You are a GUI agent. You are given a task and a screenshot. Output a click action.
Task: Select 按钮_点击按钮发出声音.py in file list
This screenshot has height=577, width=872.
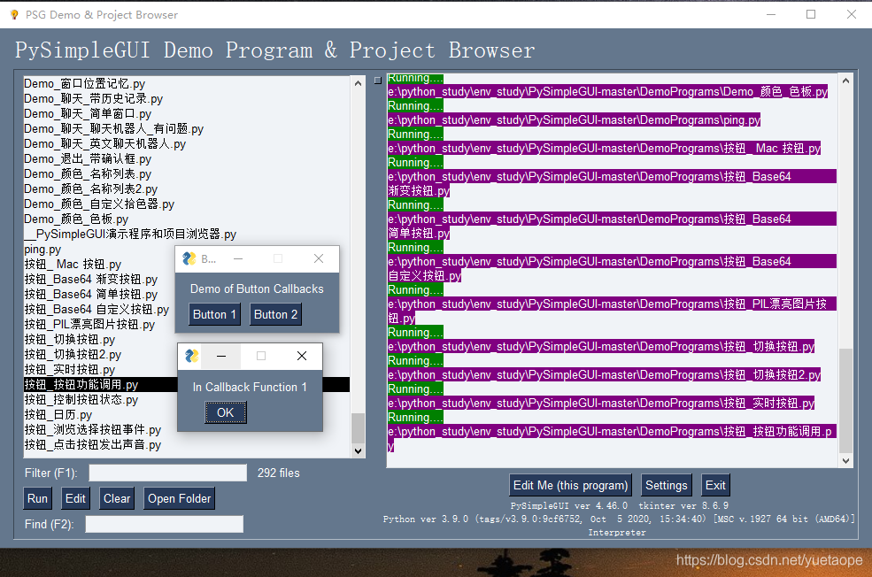point(186,444)
